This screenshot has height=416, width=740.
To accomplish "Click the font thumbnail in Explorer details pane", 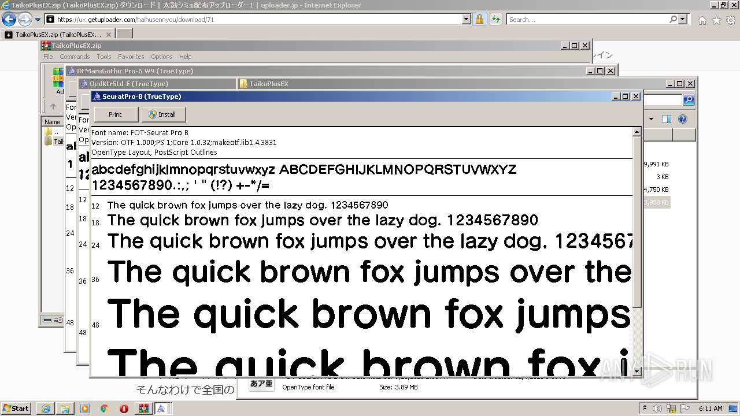I will pos(261,384).
